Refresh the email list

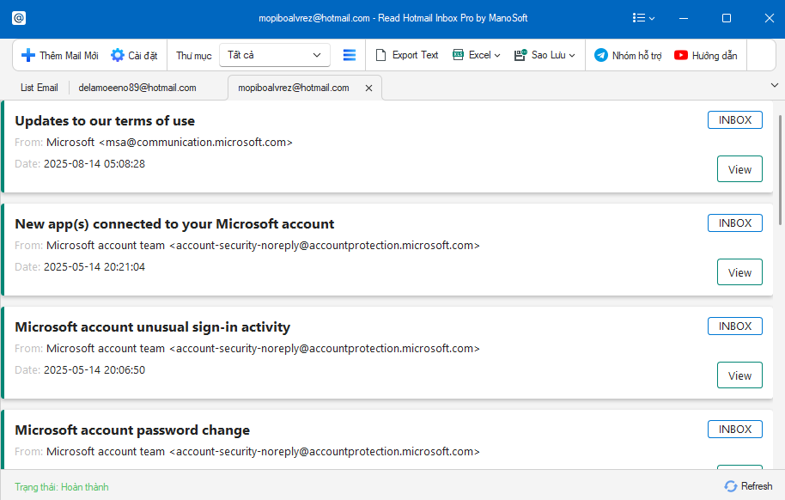tap(748, 486)
